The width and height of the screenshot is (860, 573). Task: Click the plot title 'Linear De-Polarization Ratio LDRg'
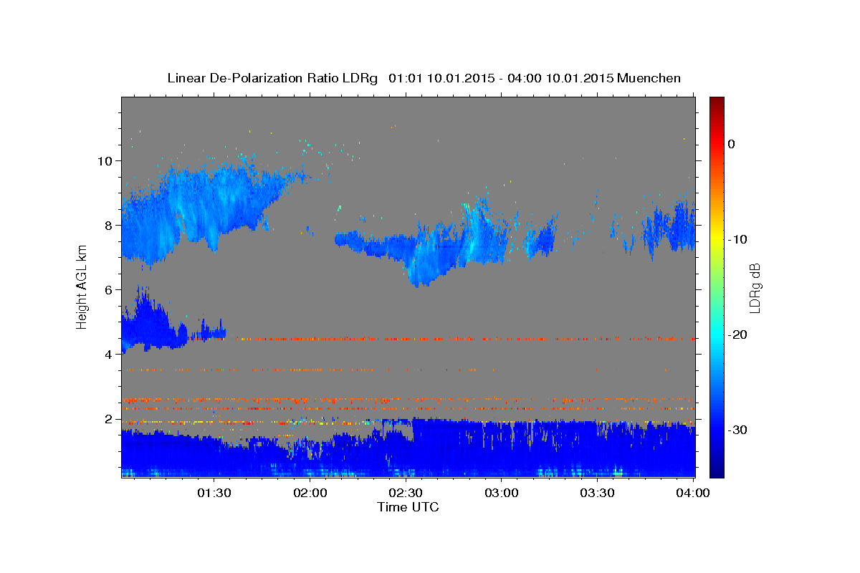(272, 78)
